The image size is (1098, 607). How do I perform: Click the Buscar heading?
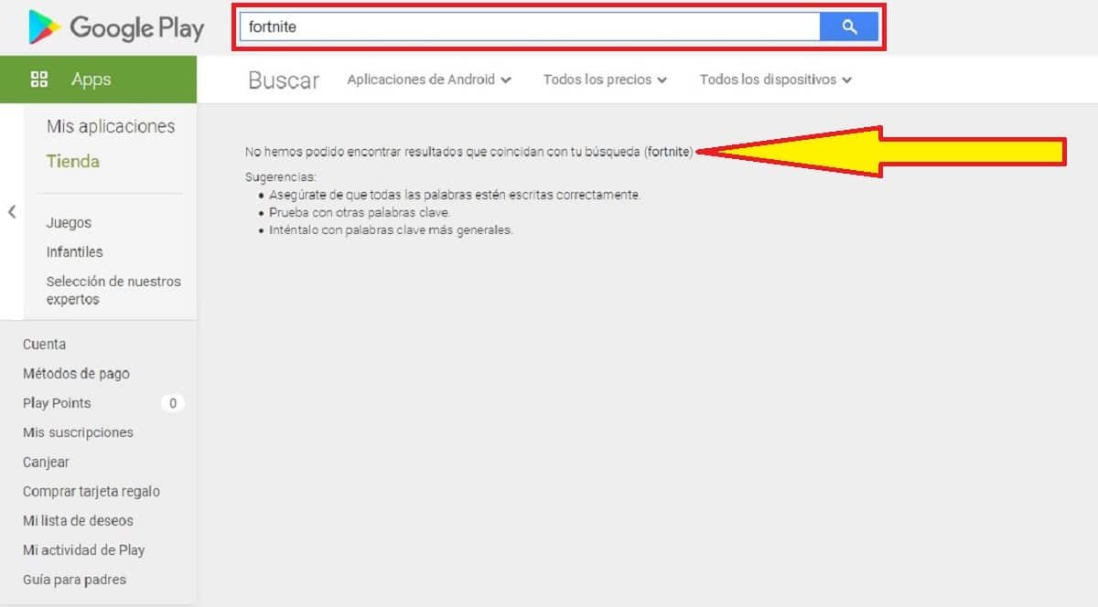pos(284,80)
